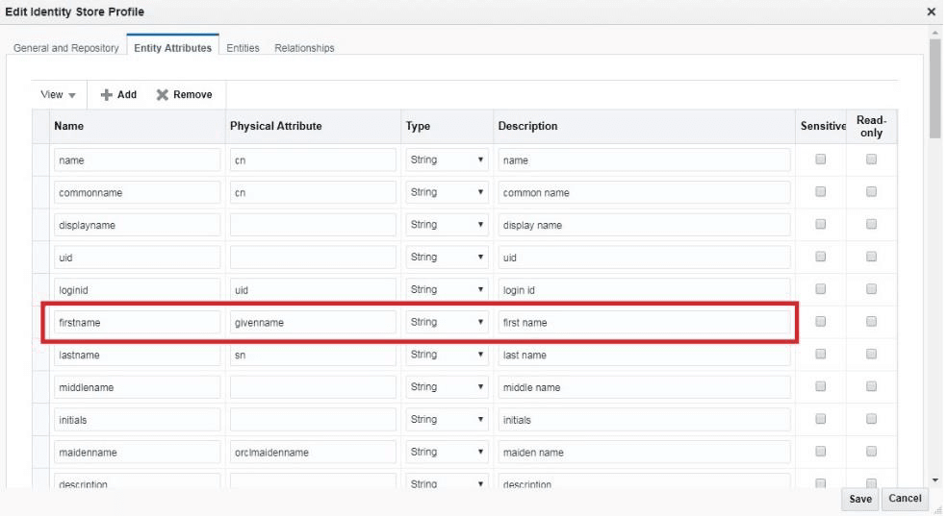
Task: Switch to General and Repository tab
Action: pyautogui.click(x=65, y=48)
